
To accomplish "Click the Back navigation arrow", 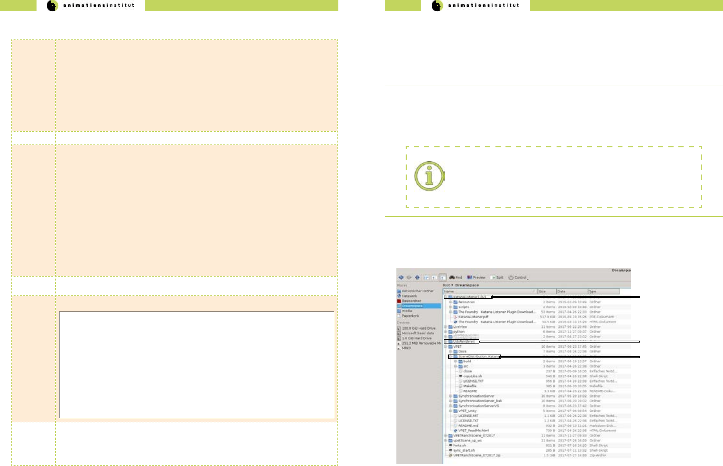I will pos(401,277).
